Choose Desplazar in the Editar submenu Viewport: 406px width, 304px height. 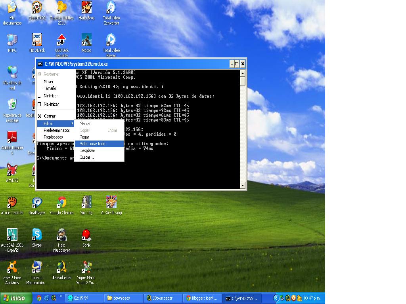[x=99, y=150]
